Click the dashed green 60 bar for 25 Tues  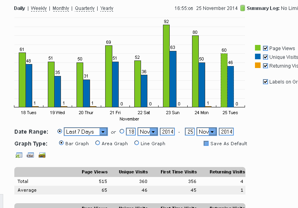[224, 80]
